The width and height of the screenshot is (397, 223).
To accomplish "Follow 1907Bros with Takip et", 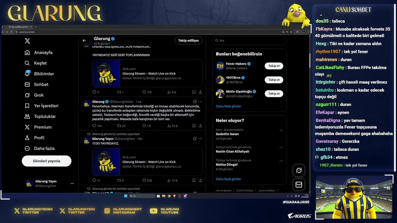I will pyautogui.click(x=274, y=80).
